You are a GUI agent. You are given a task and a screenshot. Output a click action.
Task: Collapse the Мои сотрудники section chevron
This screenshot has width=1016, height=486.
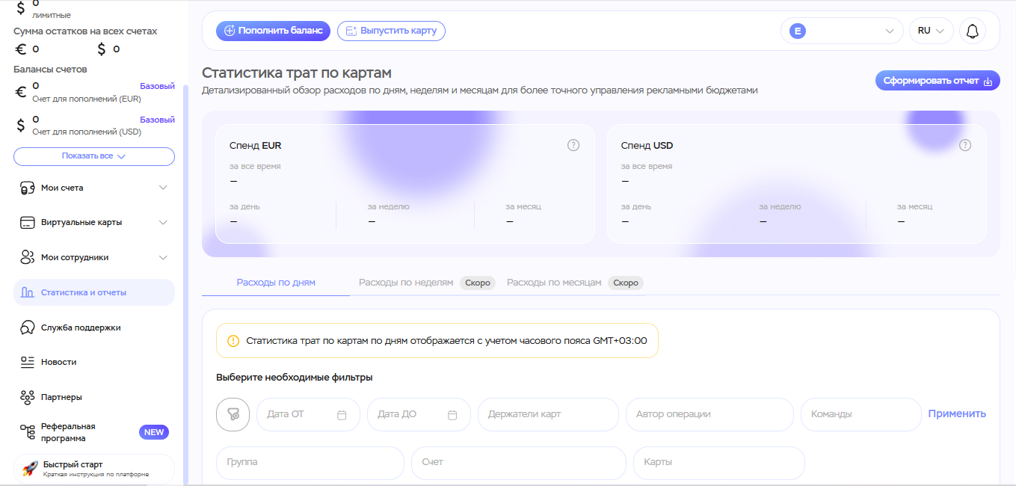pyautogui.click(x=164, y=257)
